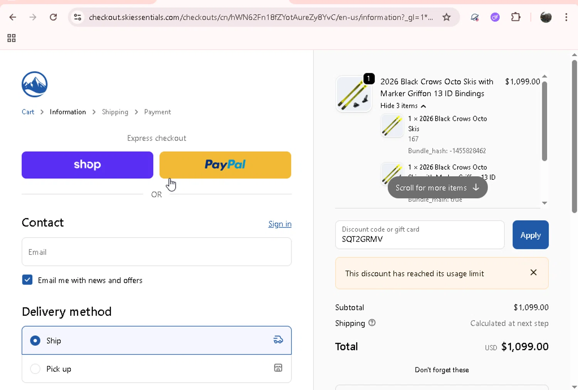Click the cart items list scrollbar thumb
Screen dimensions: 578x390
(544, 121)
